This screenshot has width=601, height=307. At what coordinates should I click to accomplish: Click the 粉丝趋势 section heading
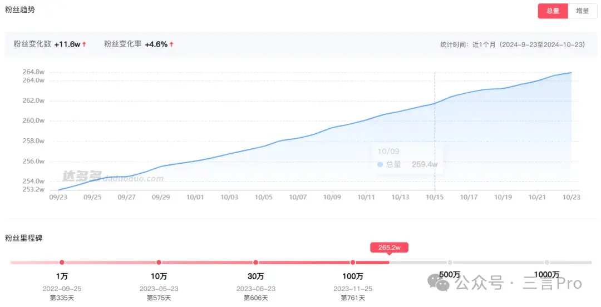(20, 10)
